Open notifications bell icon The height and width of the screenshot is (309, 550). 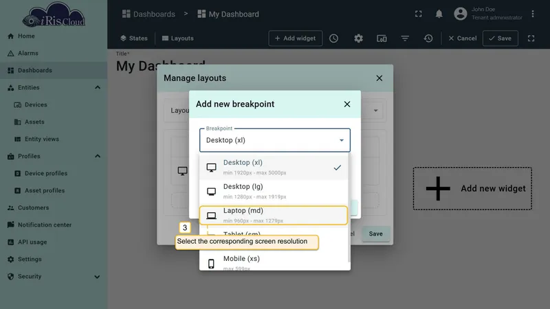coord(439,14)
